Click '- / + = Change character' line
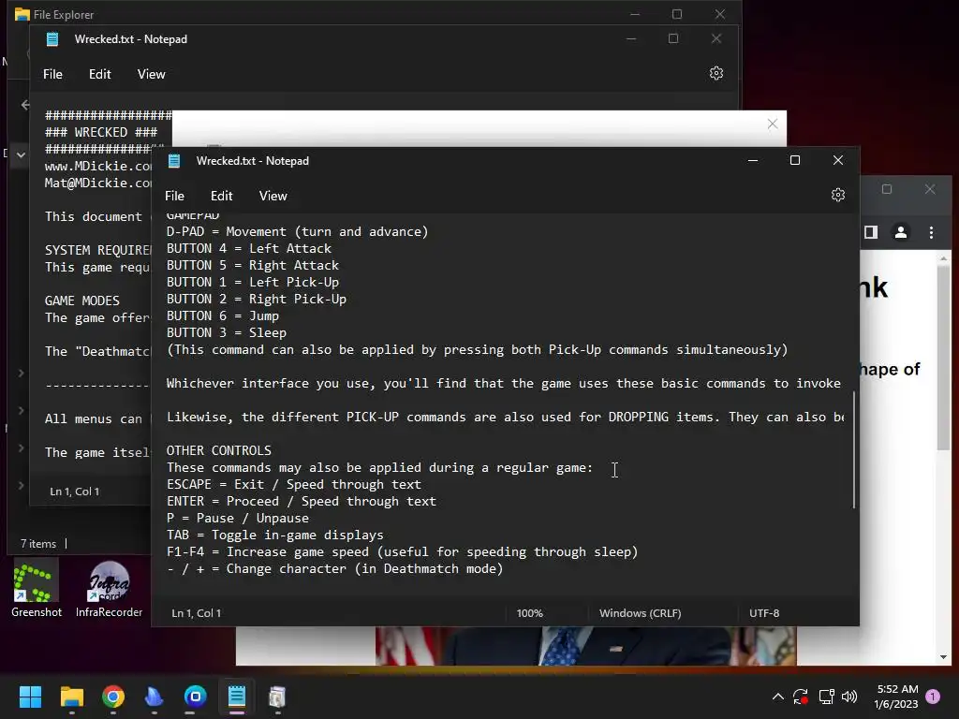959x719 pixels. click(335, 568)
